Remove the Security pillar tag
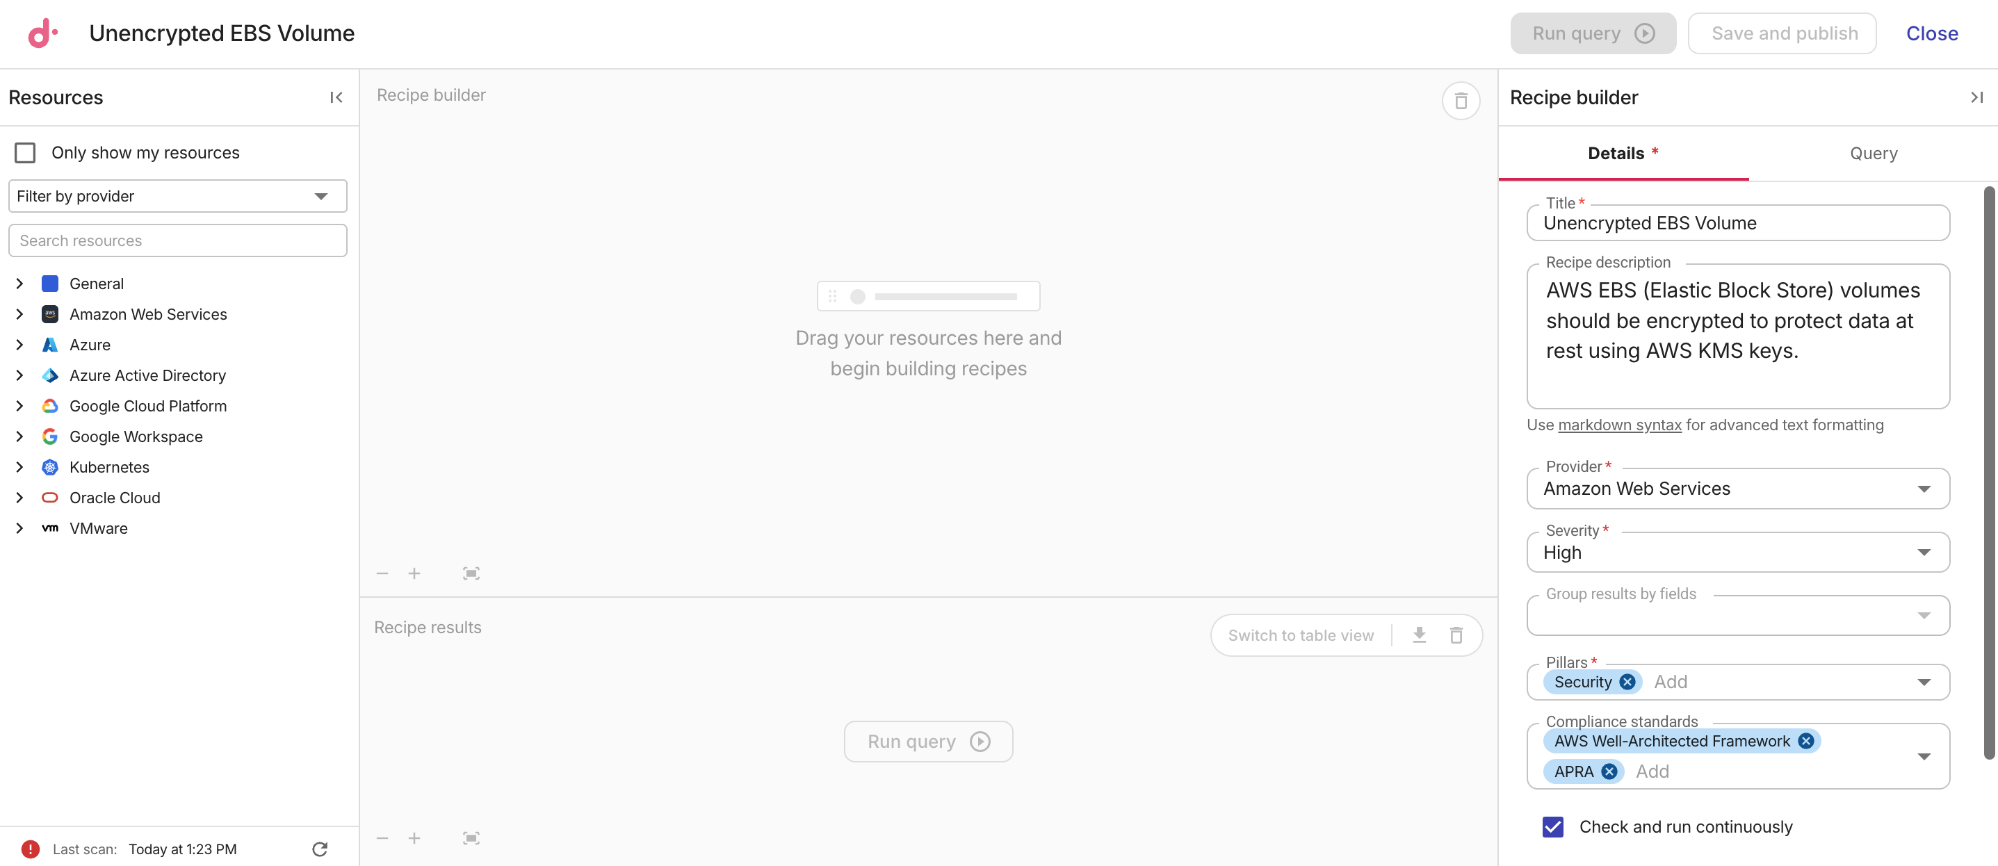 tap(1627, 682)
